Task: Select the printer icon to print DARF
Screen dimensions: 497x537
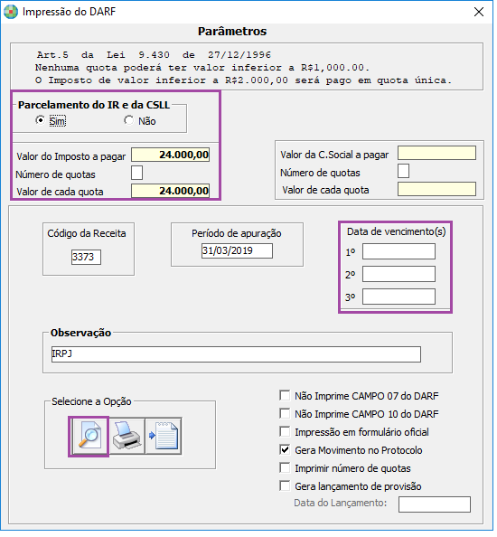Action: point(127,437)
